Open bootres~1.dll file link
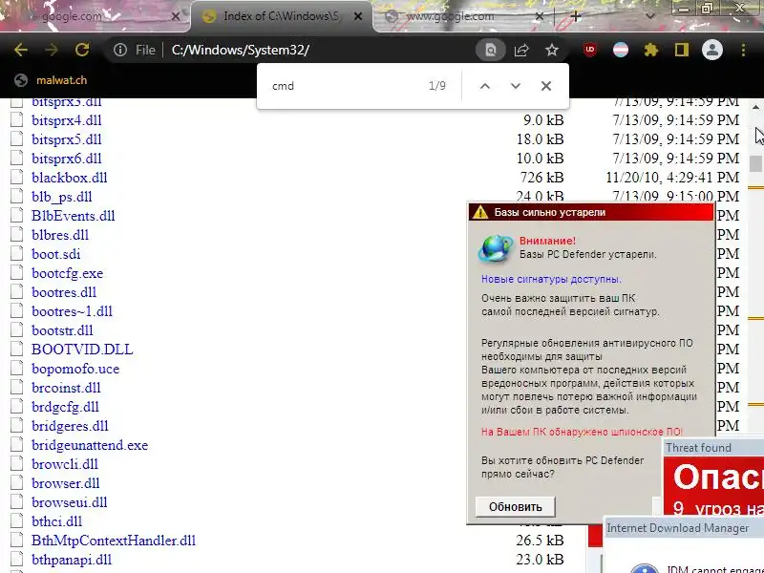 pyautogui.click(x=73, y=311)
